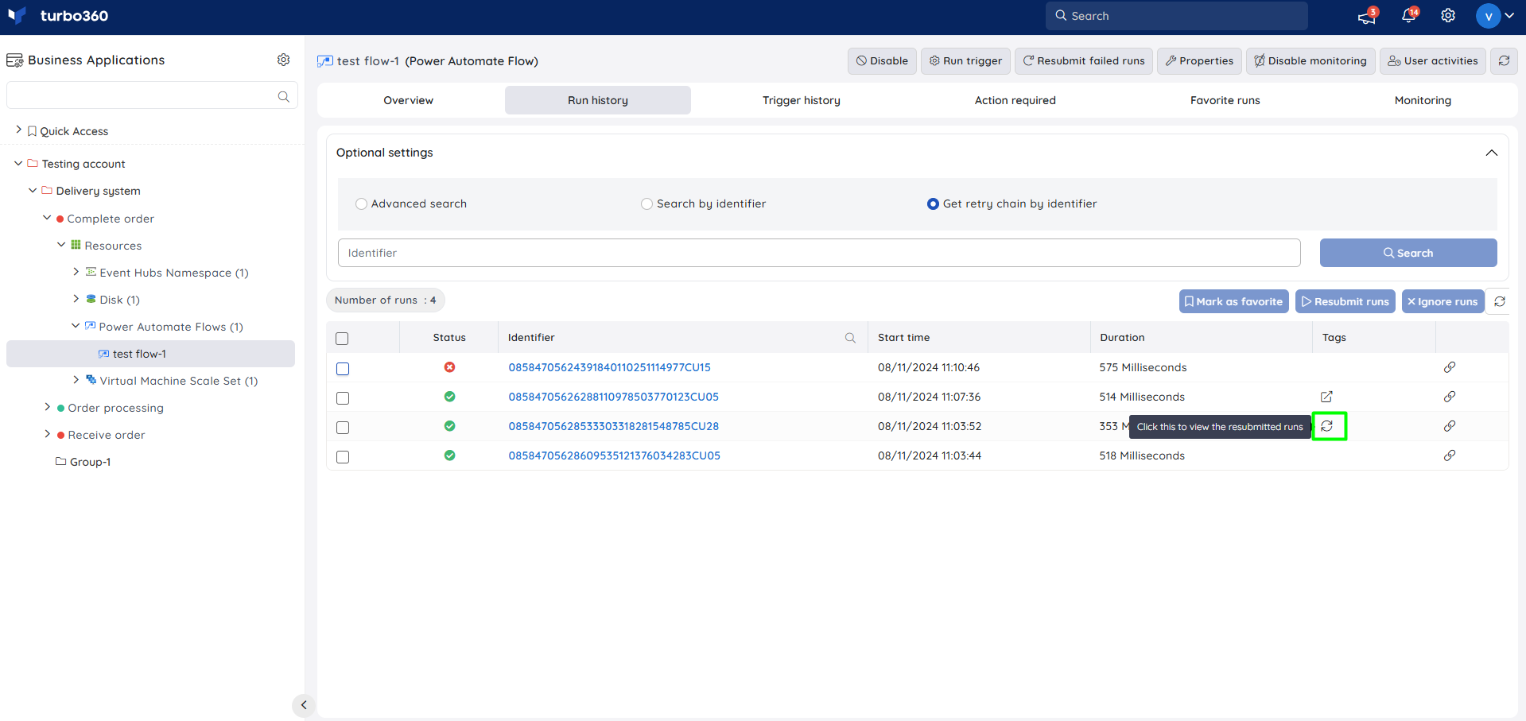Select Advanced search option

tap(361, 204)
